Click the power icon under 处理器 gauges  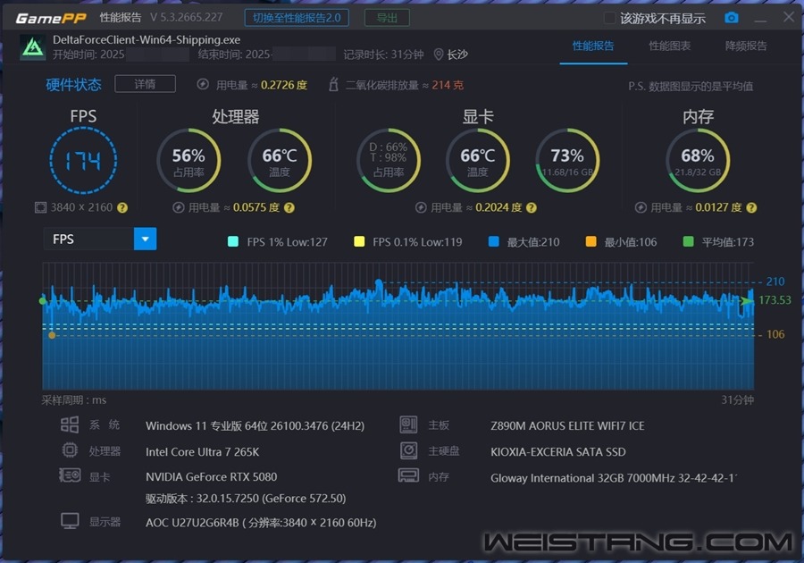(x=179, y=207)
